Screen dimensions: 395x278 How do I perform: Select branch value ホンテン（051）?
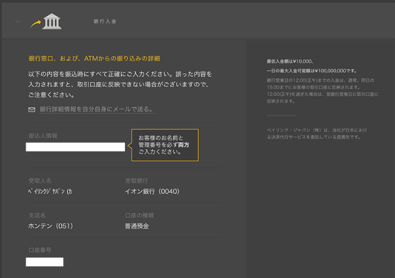(x=51, y=226)
